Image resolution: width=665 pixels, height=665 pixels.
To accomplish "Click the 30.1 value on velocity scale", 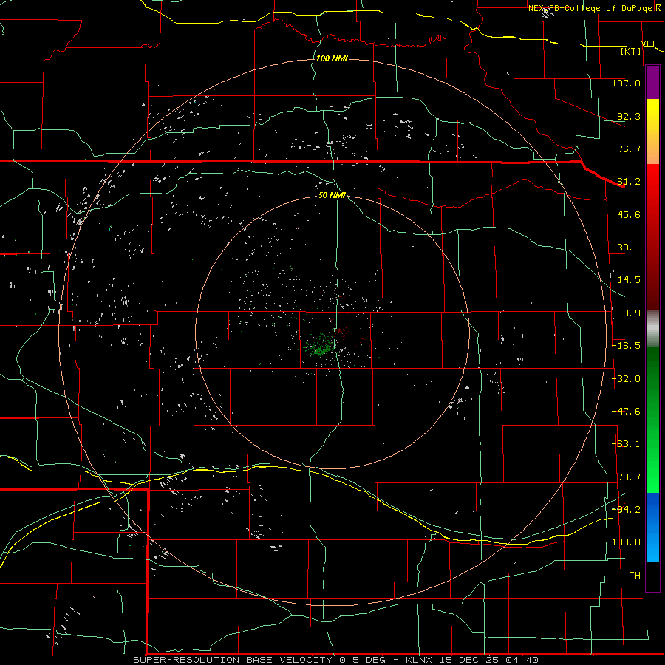I will [x=629, y=248].
